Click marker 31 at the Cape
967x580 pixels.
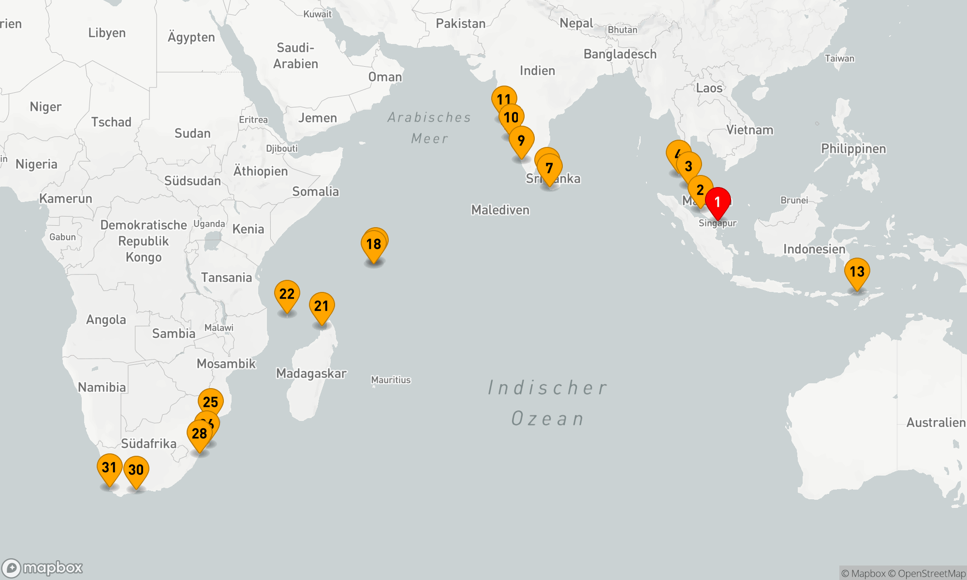click(x=109, y=467)
